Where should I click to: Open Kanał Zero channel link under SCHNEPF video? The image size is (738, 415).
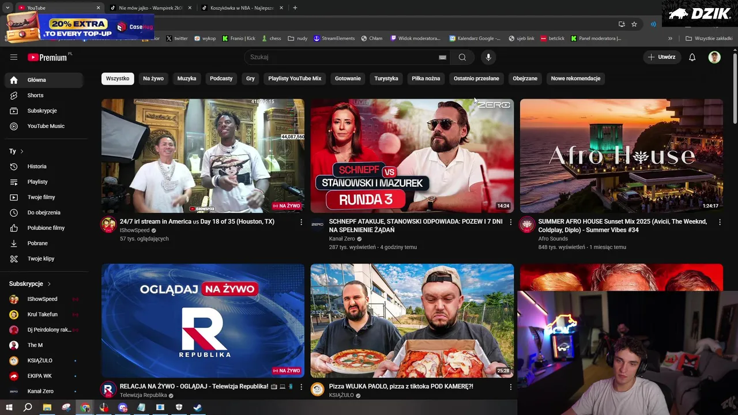point(342,239)
